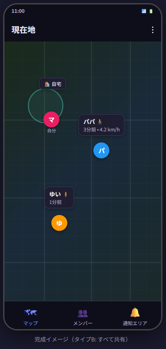Tap the members people icon
166x349 pixels.
pyautogui.click(x=83, y=313)
